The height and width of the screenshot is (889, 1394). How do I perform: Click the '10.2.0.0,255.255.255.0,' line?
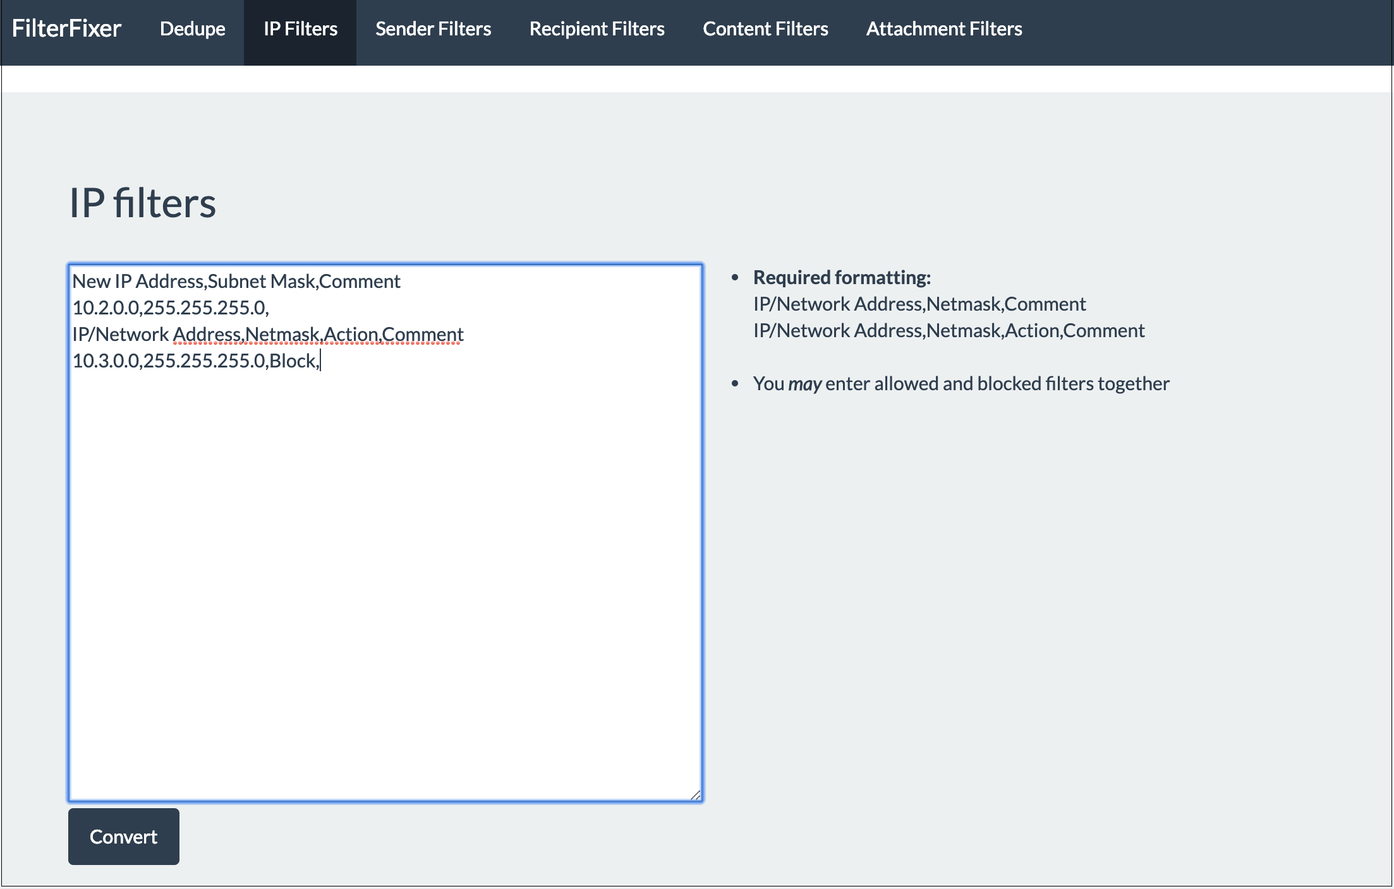pos(171,307)
